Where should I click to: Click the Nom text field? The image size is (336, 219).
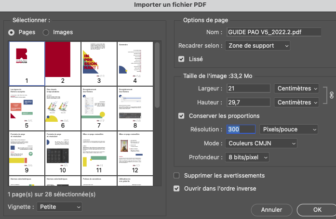pos(273,32)
